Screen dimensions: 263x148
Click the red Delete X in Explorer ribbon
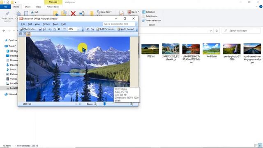click(73, 14)
